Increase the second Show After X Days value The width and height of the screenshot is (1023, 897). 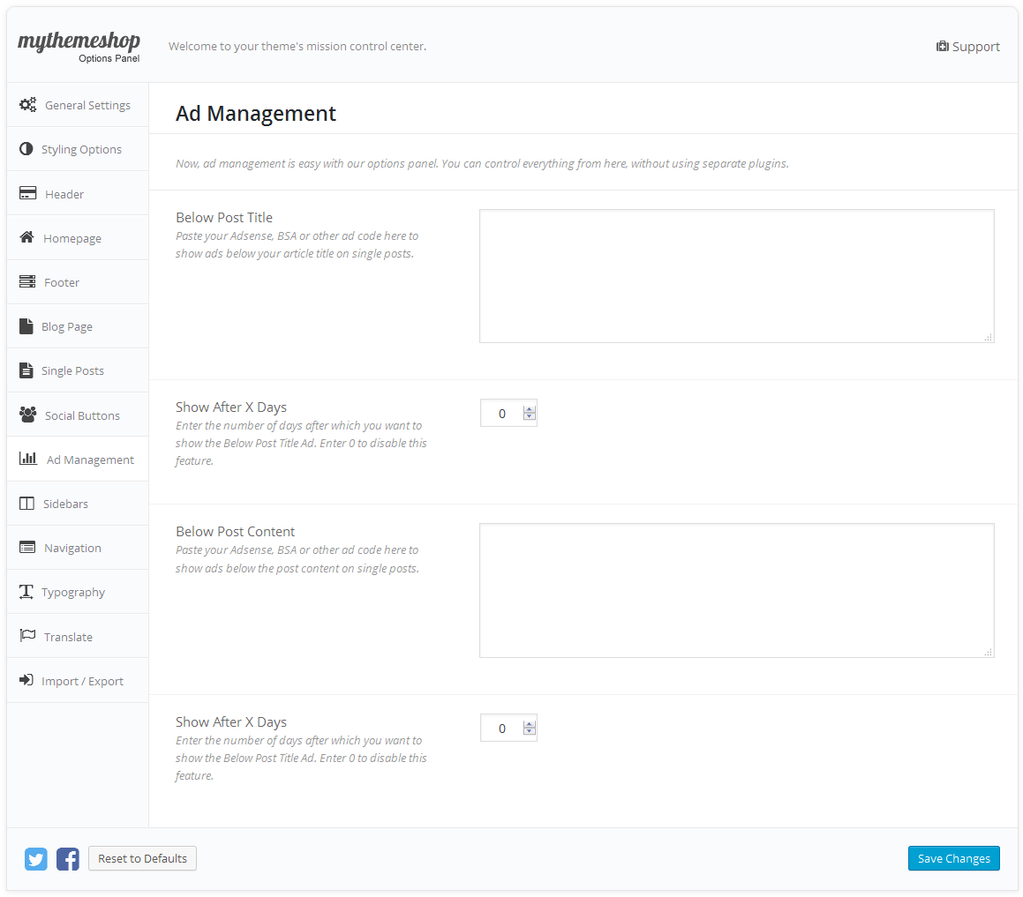point(530,724)
